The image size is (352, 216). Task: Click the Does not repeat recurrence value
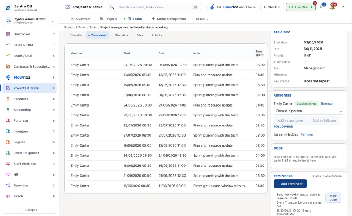click(x=316, y=81)
